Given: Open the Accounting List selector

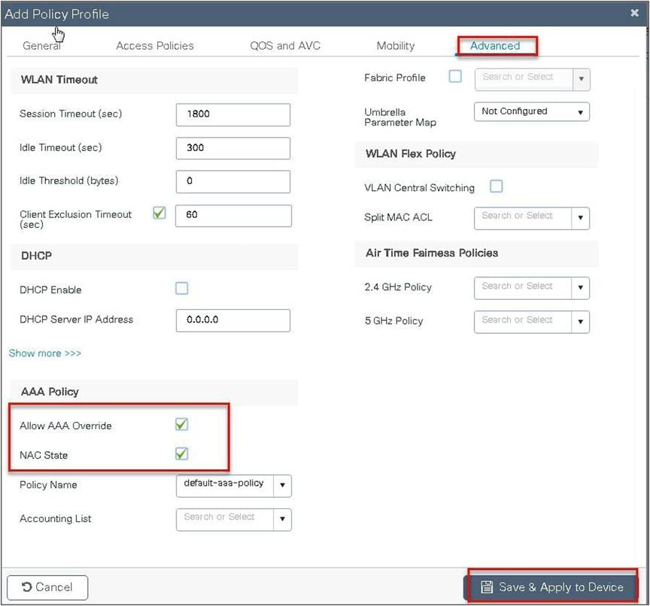Looking at the screenshot, I should 284,519.
